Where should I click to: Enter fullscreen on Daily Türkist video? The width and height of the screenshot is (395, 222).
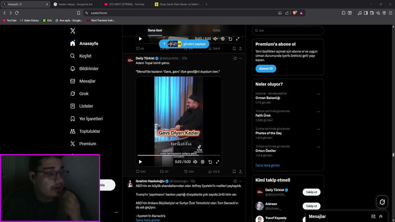click(218, 162)
